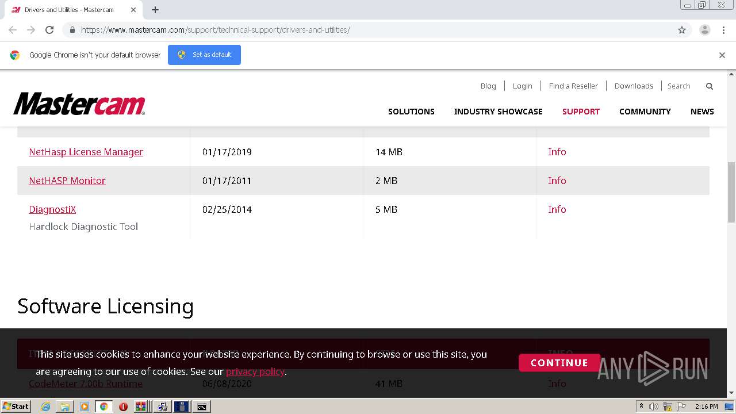Open Chrome three-dot menu
The image size is (736, 414).
[x=723, y=30]
